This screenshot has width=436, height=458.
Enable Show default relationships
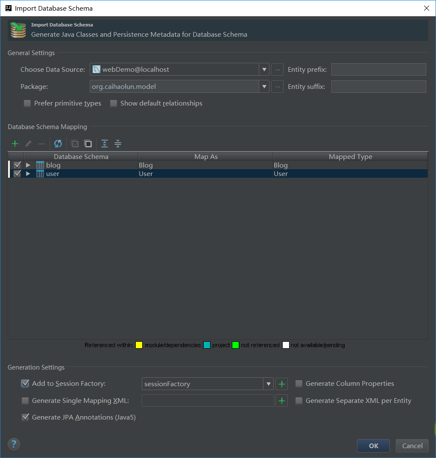(114, 103)
